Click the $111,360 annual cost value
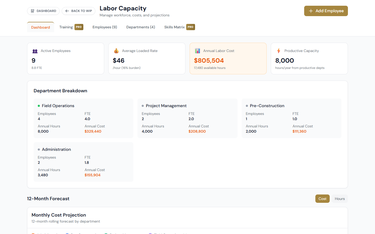This screenshot has width=375, height=234. [x=299, y=131]
